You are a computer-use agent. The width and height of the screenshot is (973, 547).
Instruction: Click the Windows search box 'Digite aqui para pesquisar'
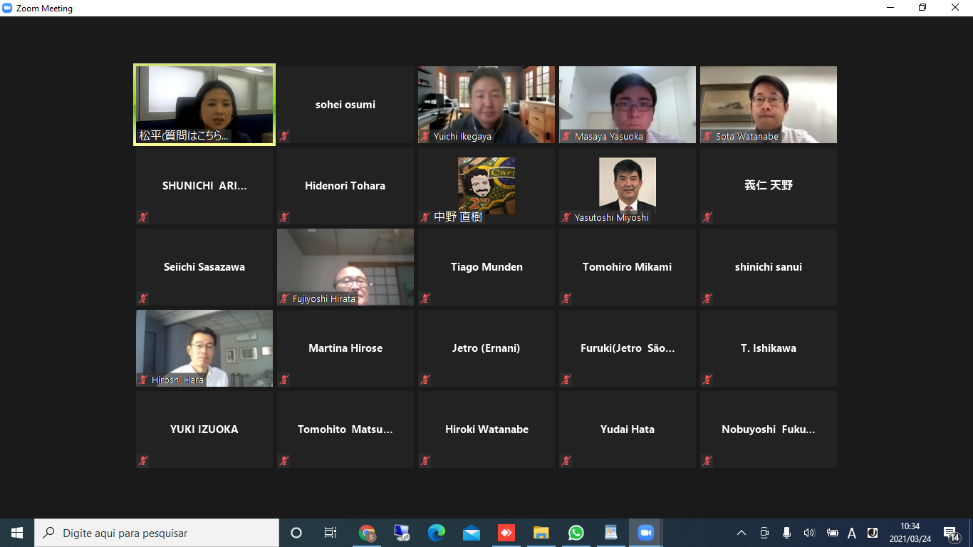click(157, 533)
